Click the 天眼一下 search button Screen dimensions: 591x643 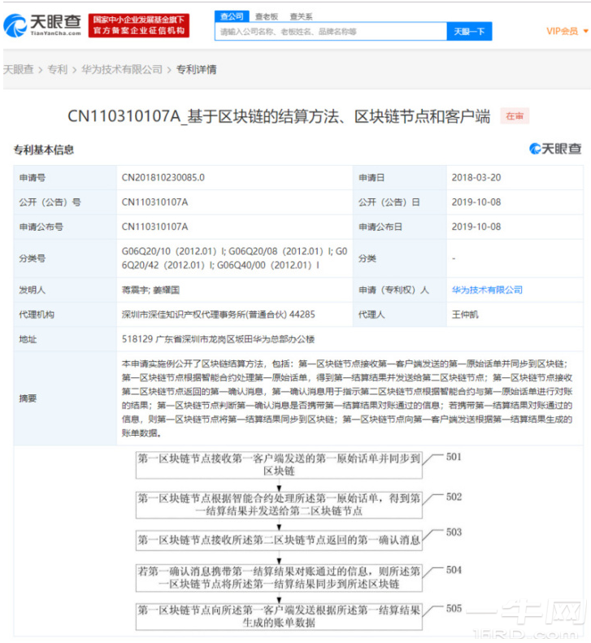point(469,32)
